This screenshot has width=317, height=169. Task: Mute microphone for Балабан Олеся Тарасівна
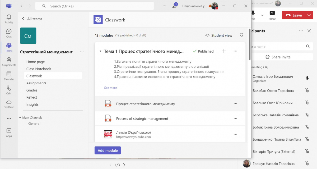[x=307, y=90]
